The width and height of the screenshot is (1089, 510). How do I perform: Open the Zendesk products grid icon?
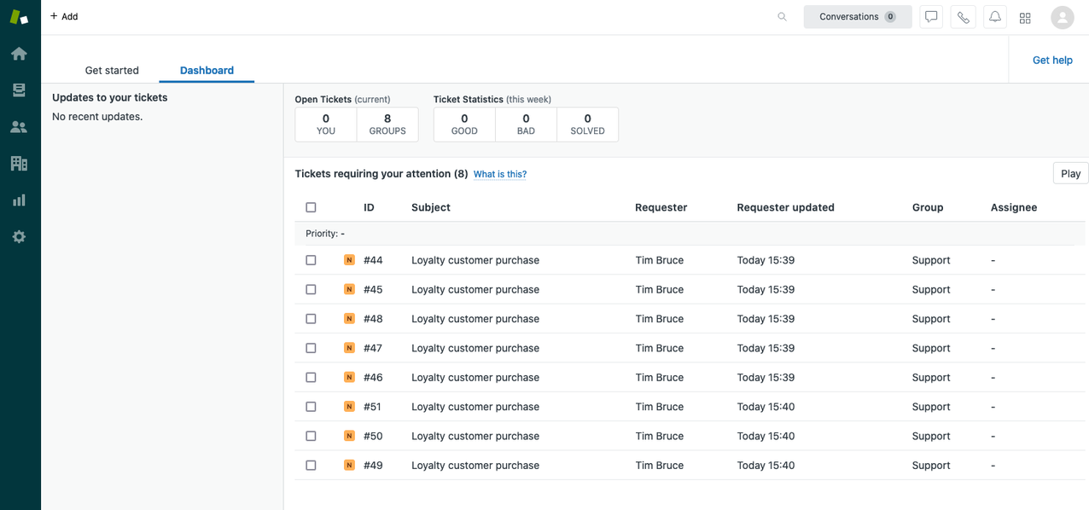(1025, 18)
